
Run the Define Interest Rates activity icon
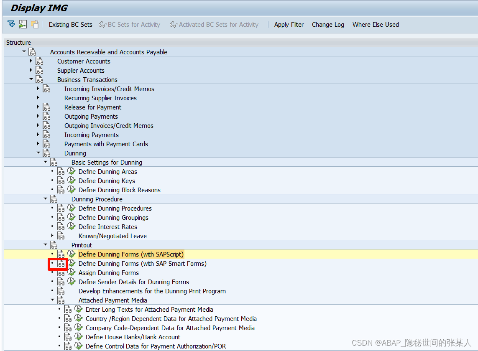[x=72, y=226]
